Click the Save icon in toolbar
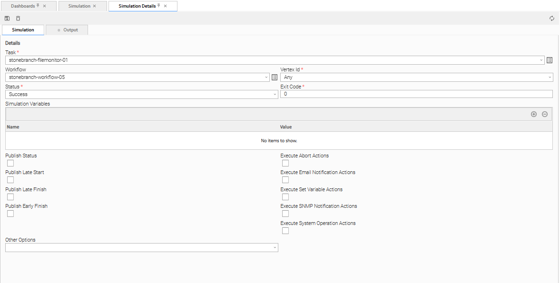The height and width of the screenshot is (283, 560). (7, 19)
